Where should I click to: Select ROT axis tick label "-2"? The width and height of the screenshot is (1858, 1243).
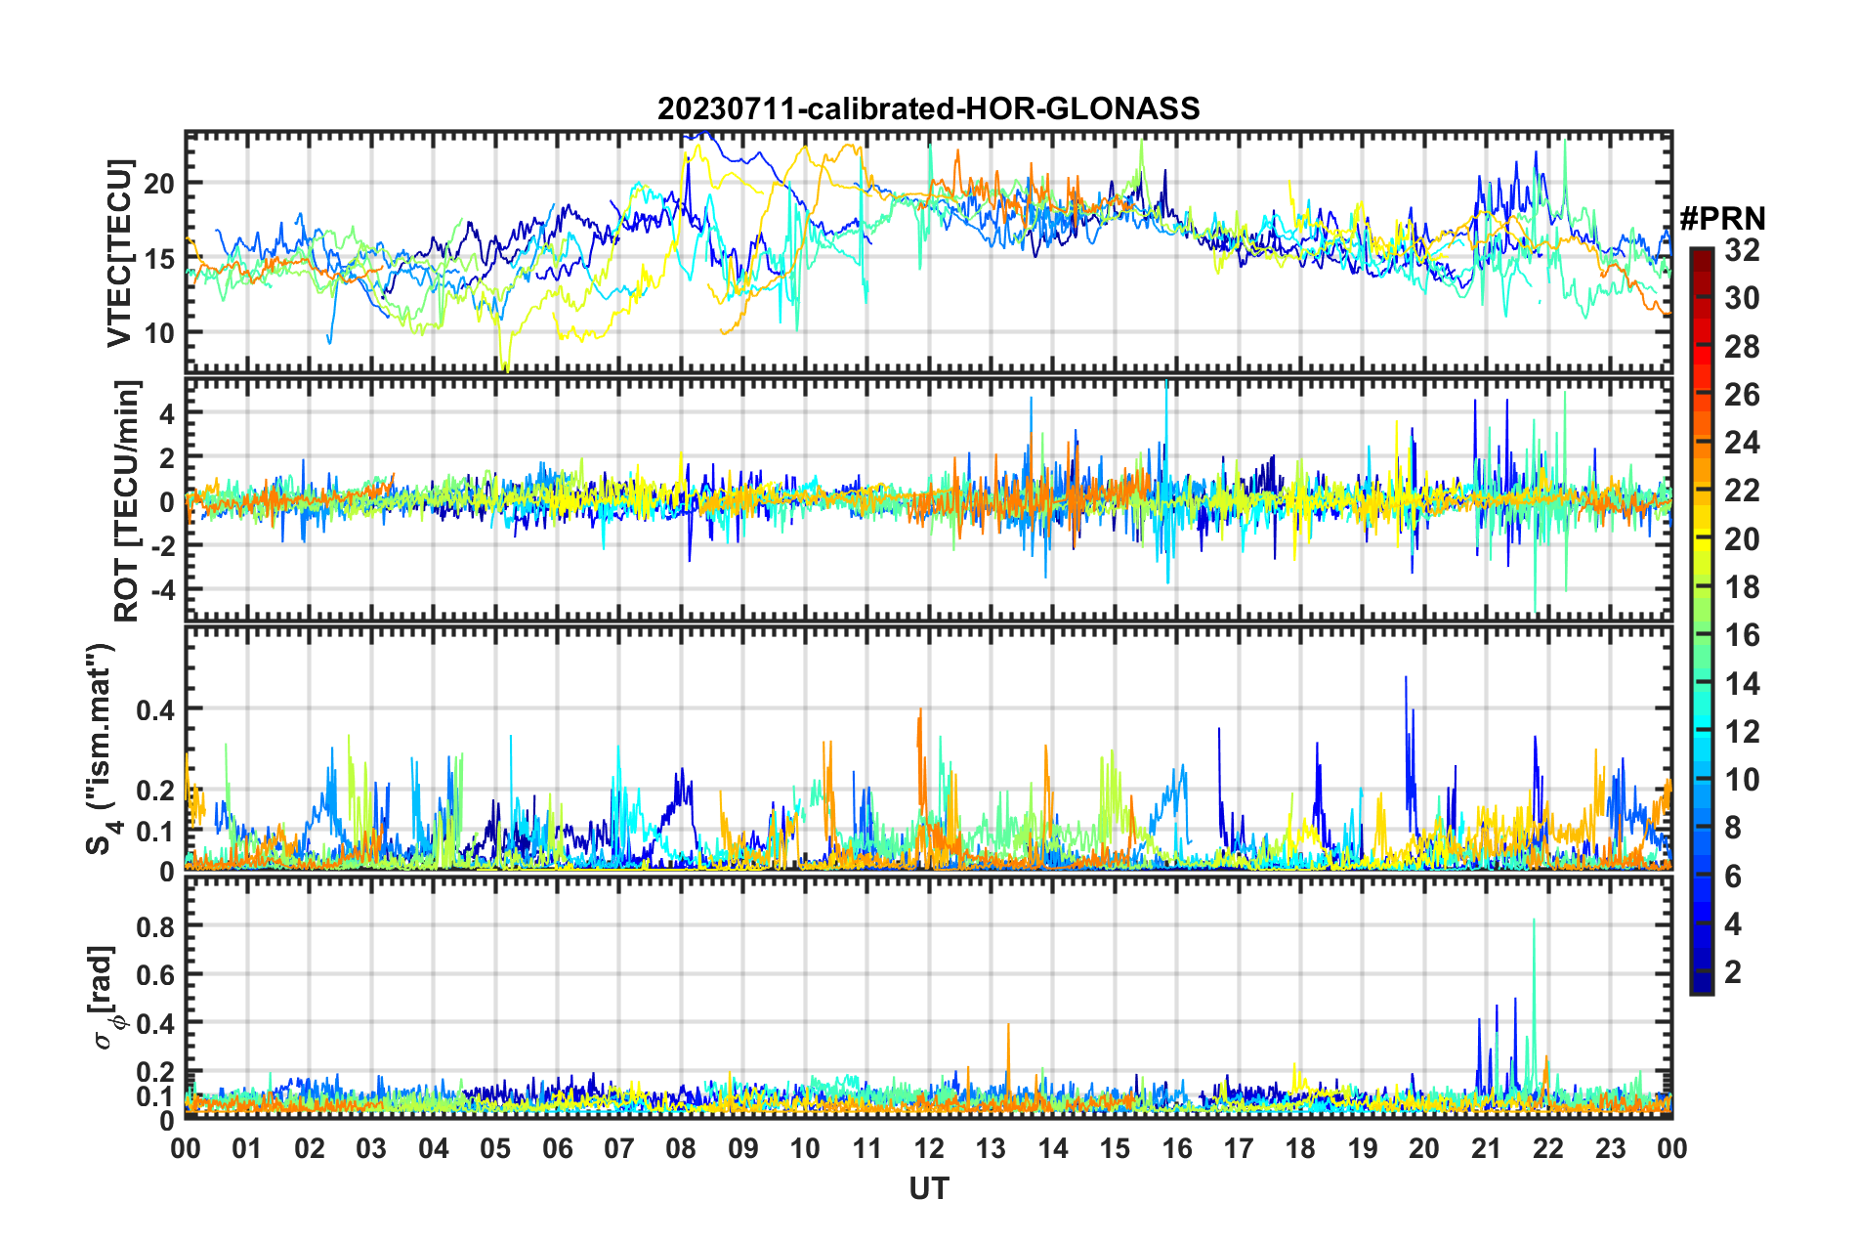(163, 546)
